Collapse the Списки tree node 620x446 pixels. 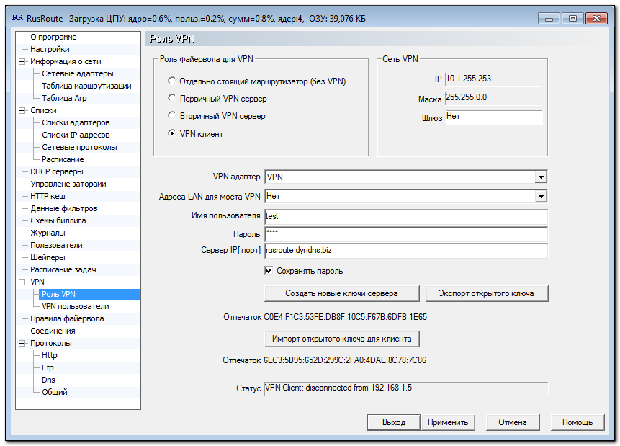click(x=22, y=110)
